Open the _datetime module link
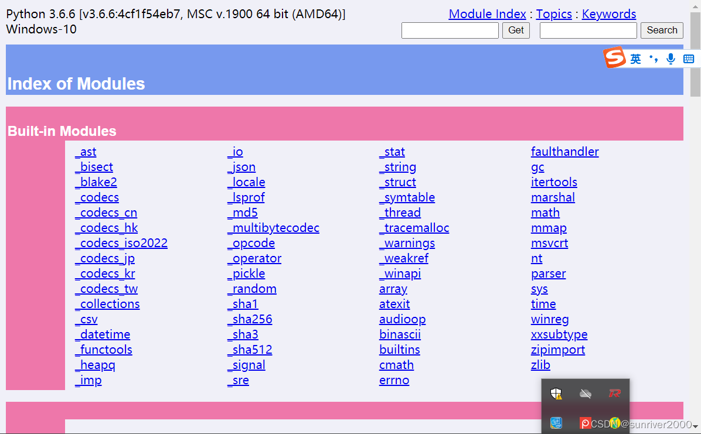 (103, 334)
